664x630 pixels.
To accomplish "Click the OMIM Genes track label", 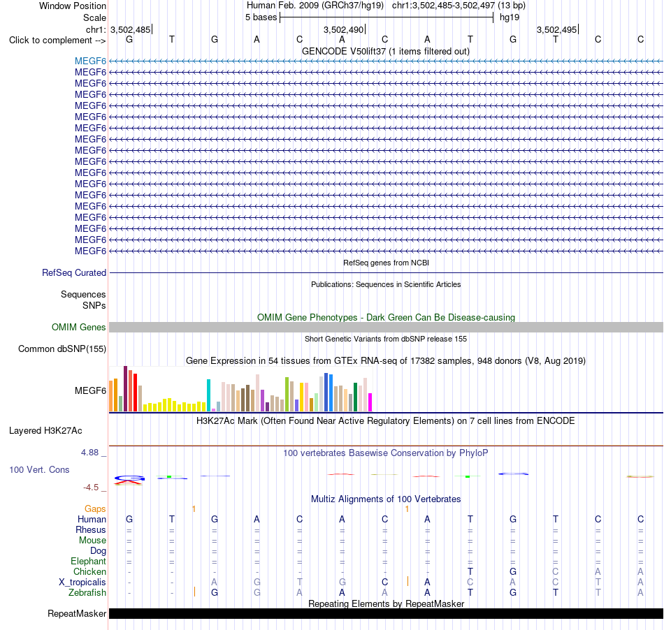I will [x=78, y=327].
